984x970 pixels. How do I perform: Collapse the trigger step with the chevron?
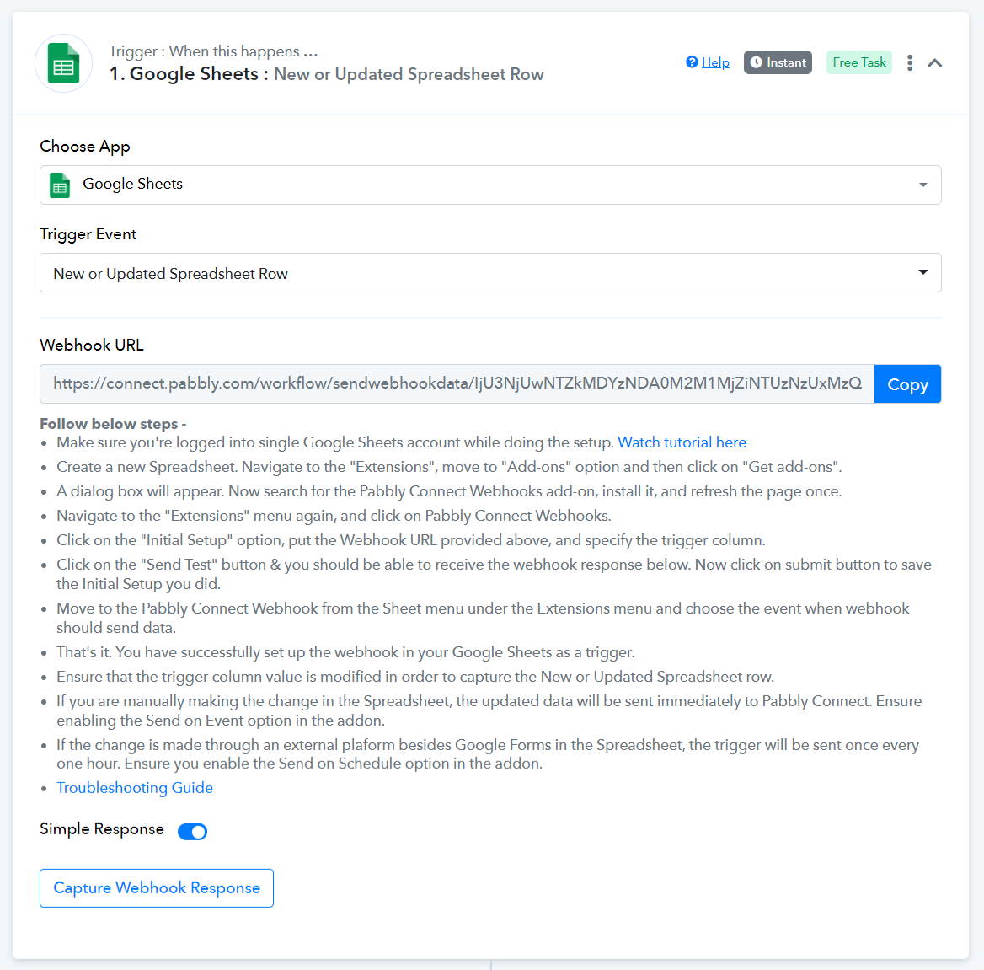point(934,62)
